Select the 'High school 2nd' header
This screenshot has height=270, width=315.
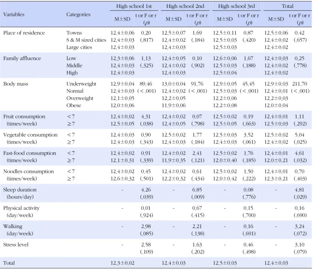[x=185, y=6]
